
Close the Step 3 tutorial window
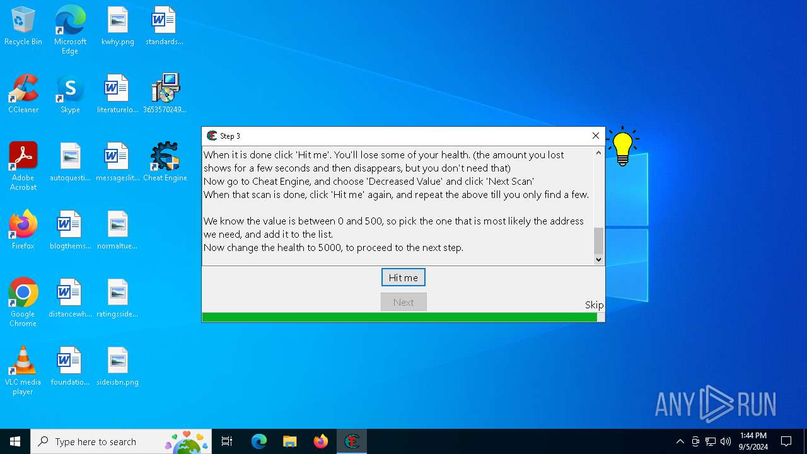click(x=595, y=136)
